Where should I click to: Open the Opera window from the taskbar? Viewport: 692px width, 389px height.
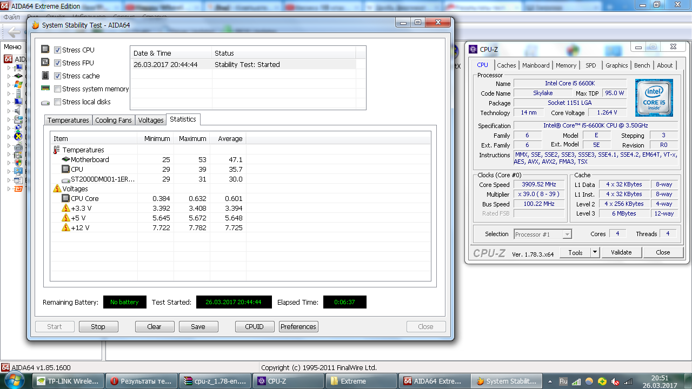coord(141,381)
